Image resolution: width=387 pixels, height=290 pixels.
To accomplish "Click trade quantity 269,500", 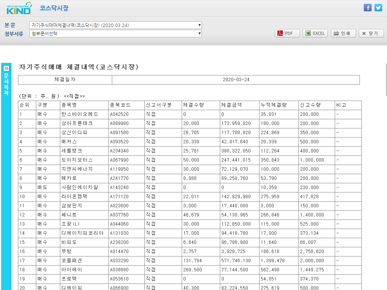I will [x=192, y=270].
